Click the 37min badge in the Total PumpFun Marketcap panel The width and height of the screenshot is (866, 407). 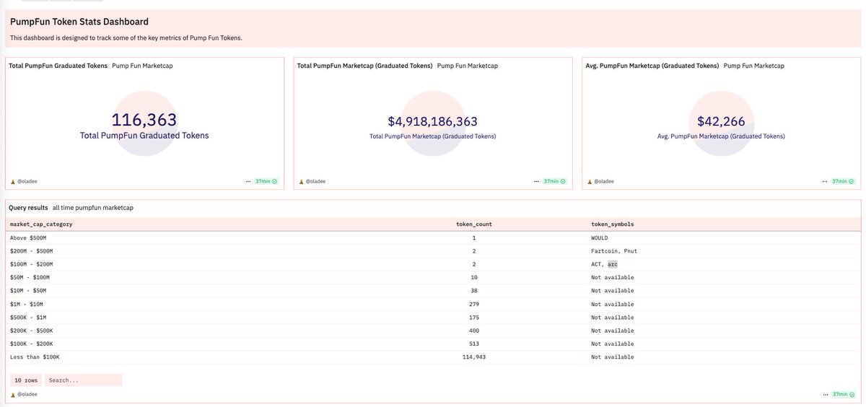click(555, 181)
